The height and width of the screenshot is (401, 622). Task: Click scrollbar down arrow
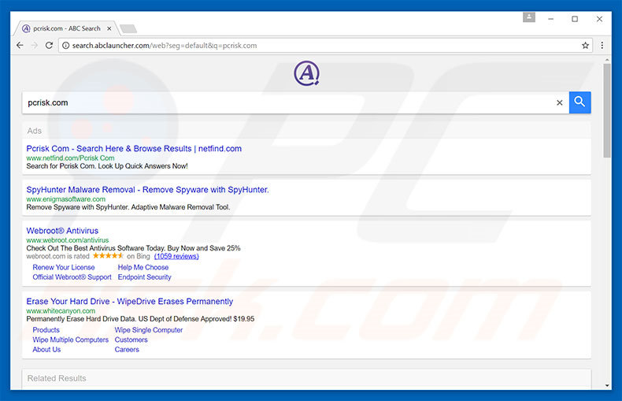(x=607, y=385)
